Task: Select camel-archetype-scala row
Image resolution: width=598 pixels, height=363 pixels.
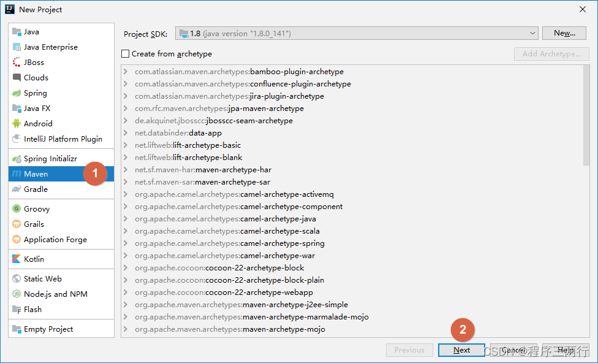Action: click(x=352, y=231)
